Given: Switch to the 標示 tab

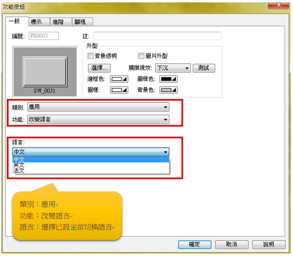Looking at the screenshot, I should tap(39, 22).
